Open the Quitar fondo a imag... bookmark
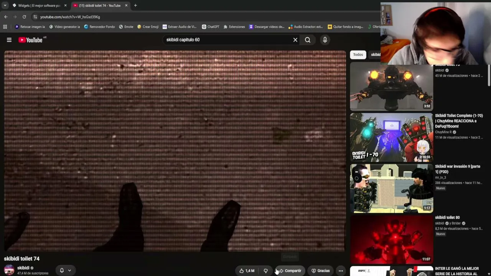The image size is (491, 276). point(345,27)
